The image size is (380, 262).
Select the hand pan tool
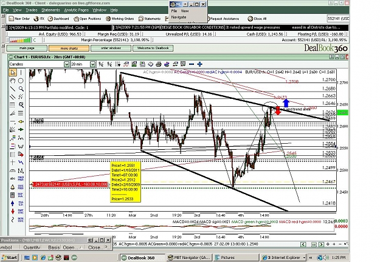[13, 81]
